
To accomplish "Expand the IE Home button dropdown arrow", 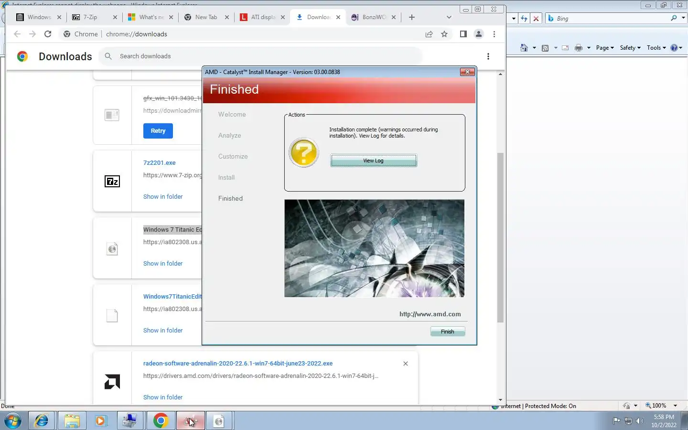I will tap(534, 48).
